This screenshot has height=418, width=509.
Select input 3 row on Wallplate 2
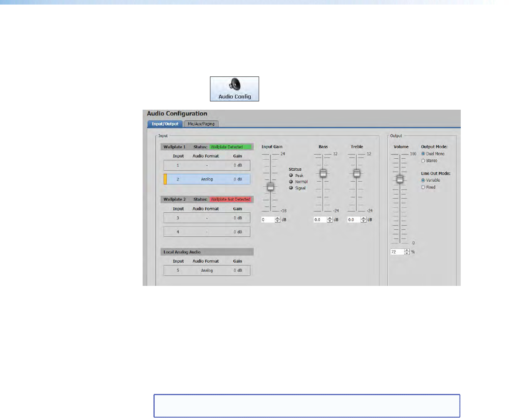point(207,218)
